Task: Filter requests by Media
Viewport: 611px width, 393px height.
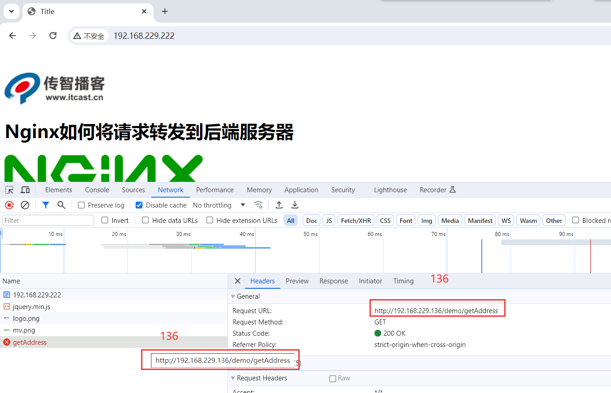Action: [450, 221]
